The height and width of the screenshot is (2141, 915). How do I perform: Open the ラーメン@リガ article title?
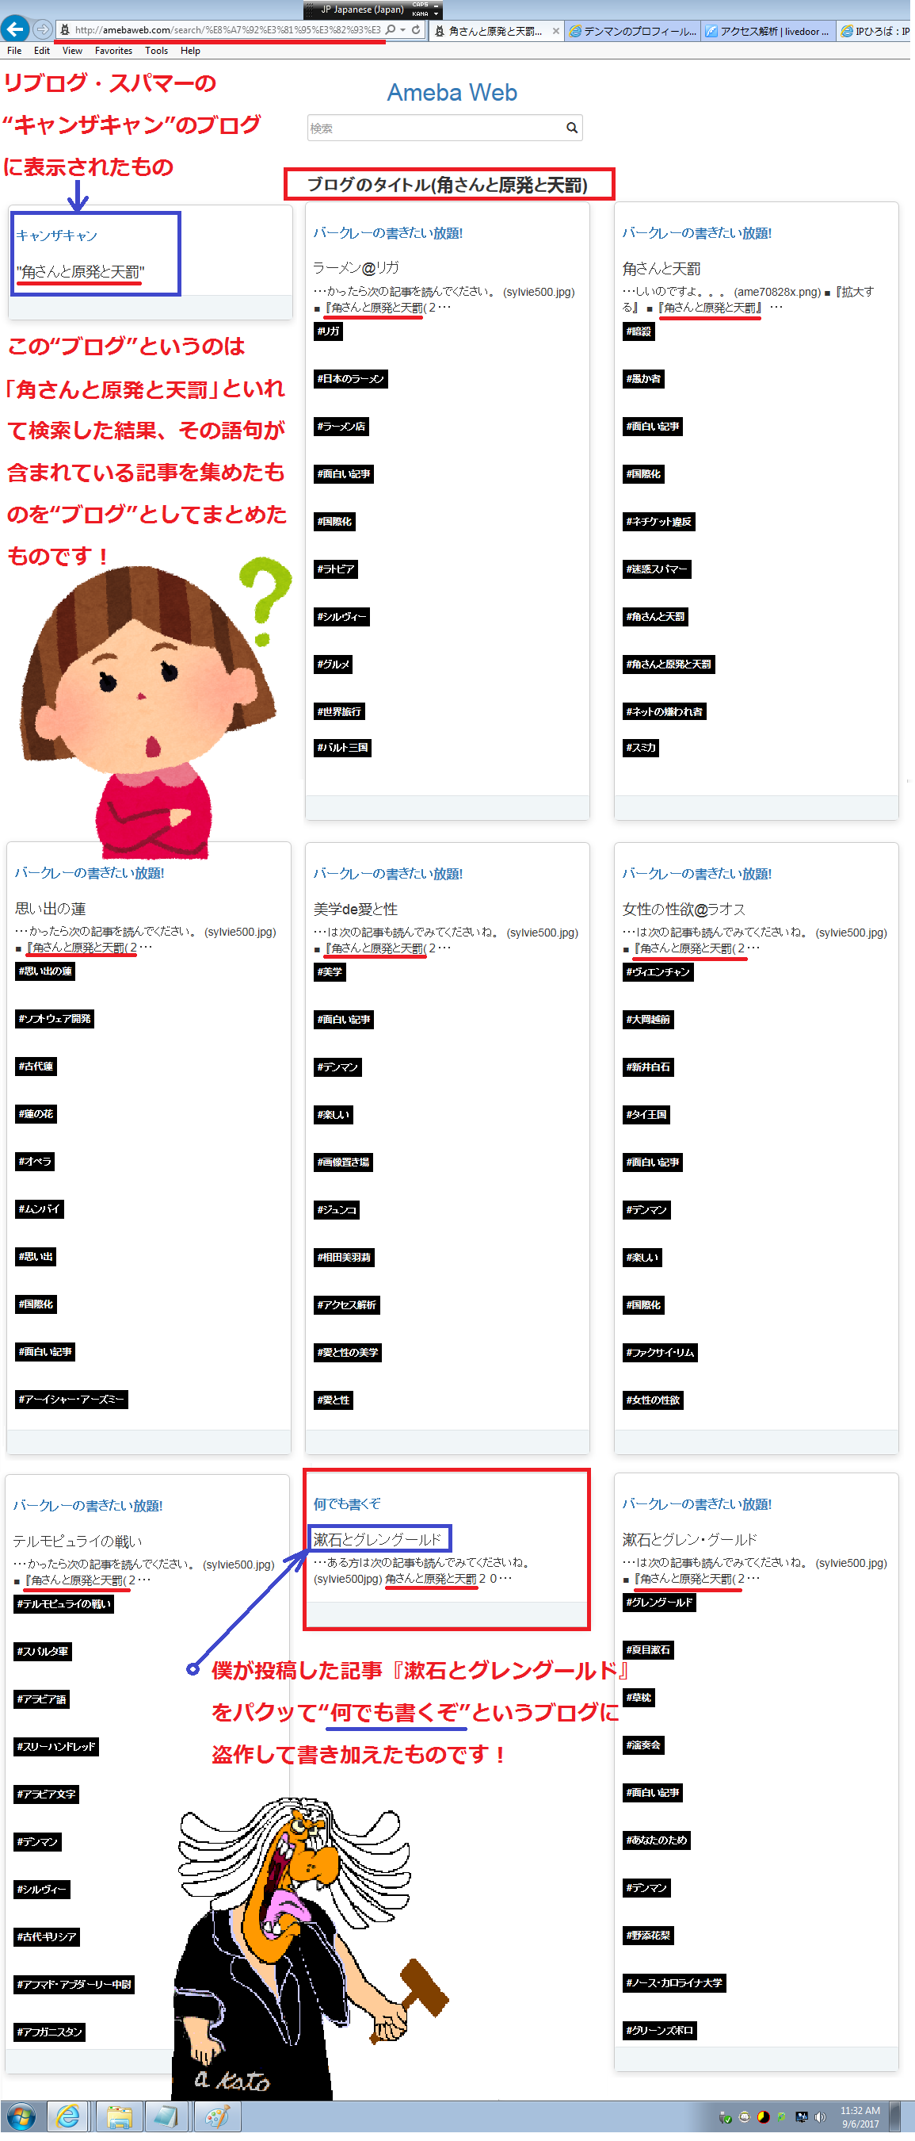[x=356, y=268]
